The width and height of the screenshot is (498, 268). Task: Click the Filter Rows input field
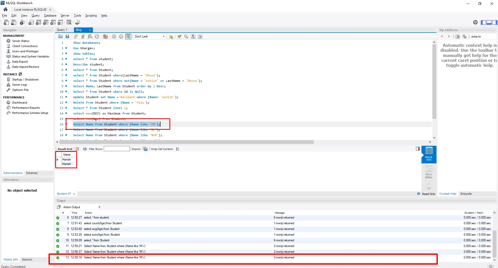(x=117, y=149)
